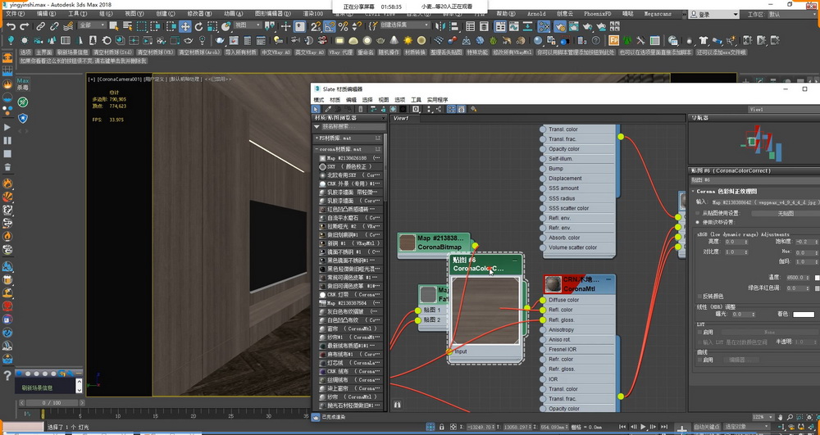Screen dimensions: 820x435
Task: Click the question mark help icon in left sidebar
Action: (7, 375)
